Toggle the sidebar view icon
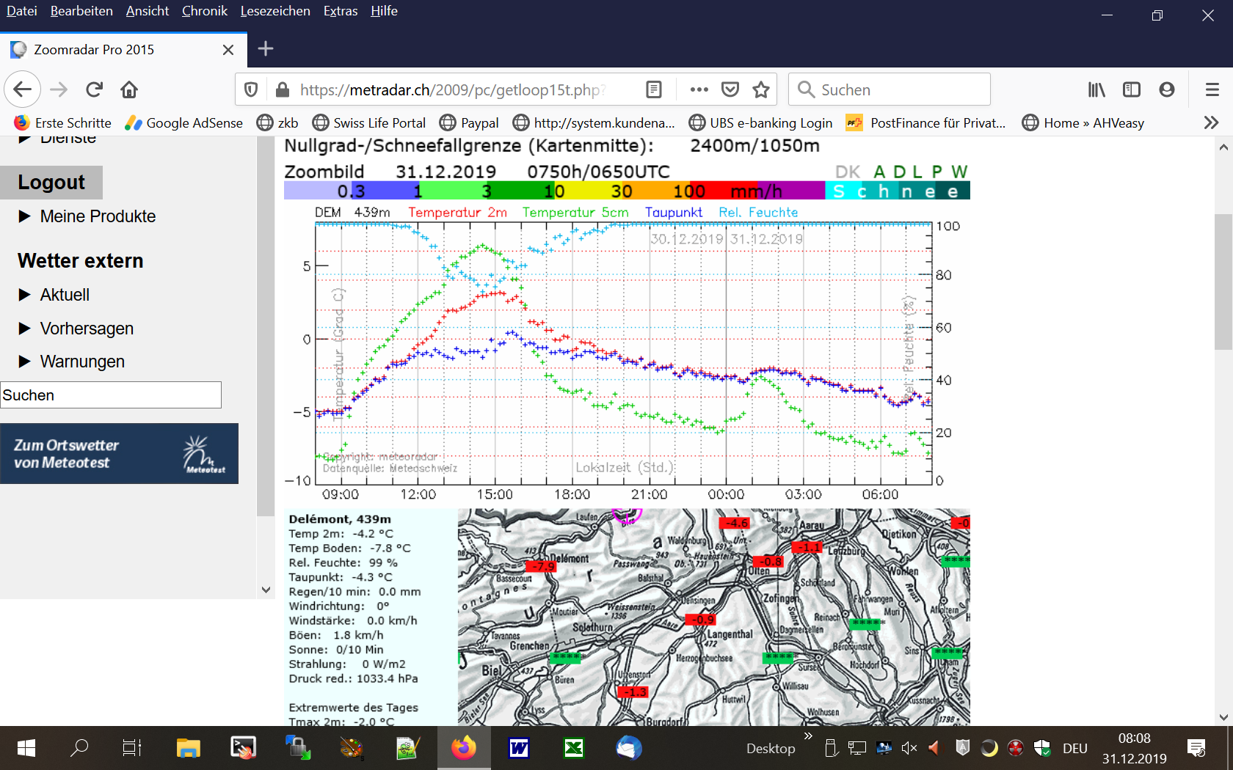Viewport: 1233px width, 770px height. click(x=1131, y=89)
